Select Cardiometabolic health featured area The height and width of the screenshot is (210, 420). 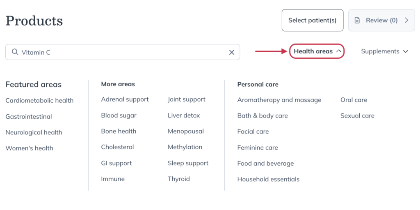39,100
